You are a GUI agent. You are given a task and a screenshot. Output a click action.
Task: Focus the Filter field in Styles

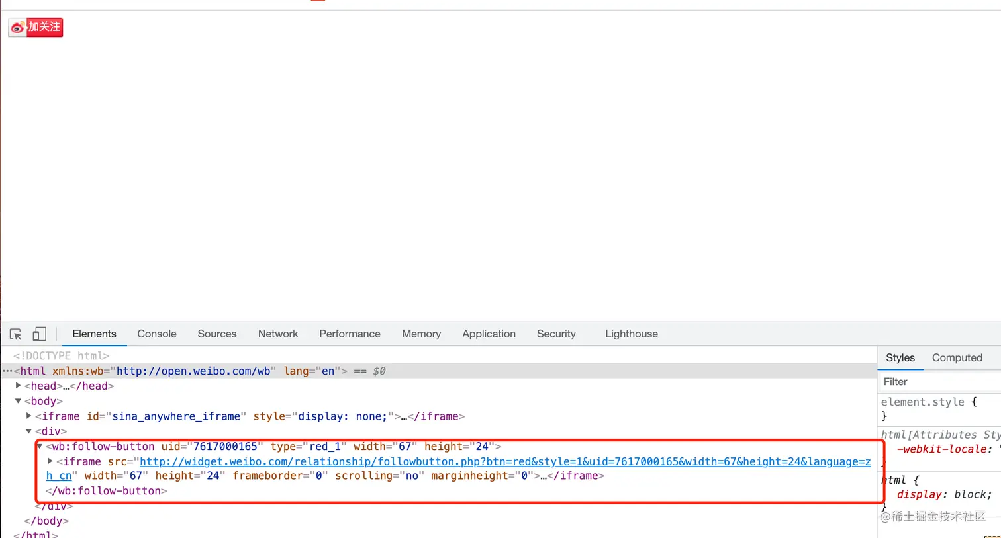tap(939, 382)
